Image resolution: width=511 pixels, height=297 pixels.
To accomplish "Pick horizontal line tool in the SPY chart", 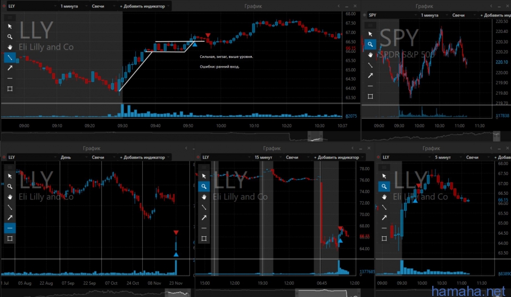I will coord(370,86).
